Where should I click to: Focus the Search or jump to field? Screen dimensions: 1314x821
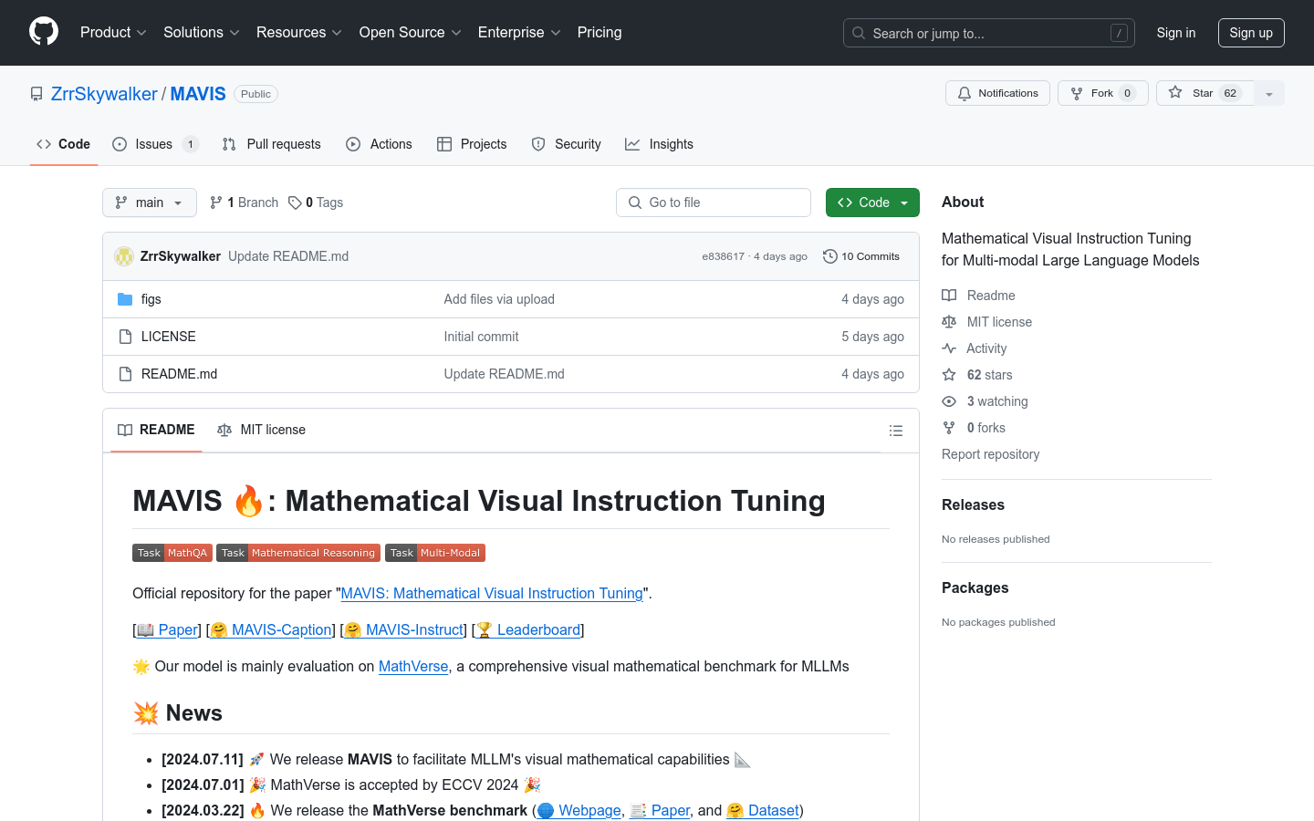tap(989, 33)
